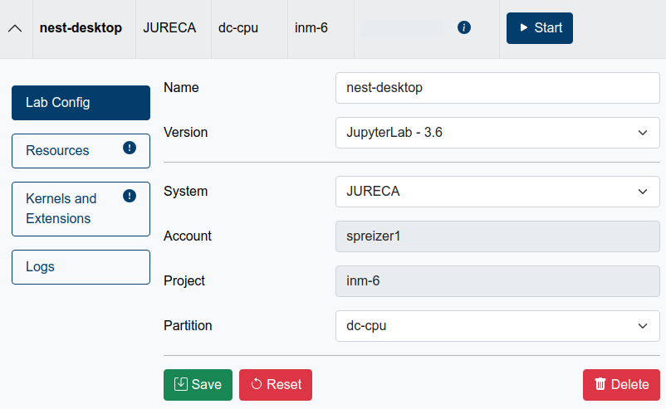Open the Kernels and Extensions tab
Screen dimensions: 666x409
tap(81, 209)
